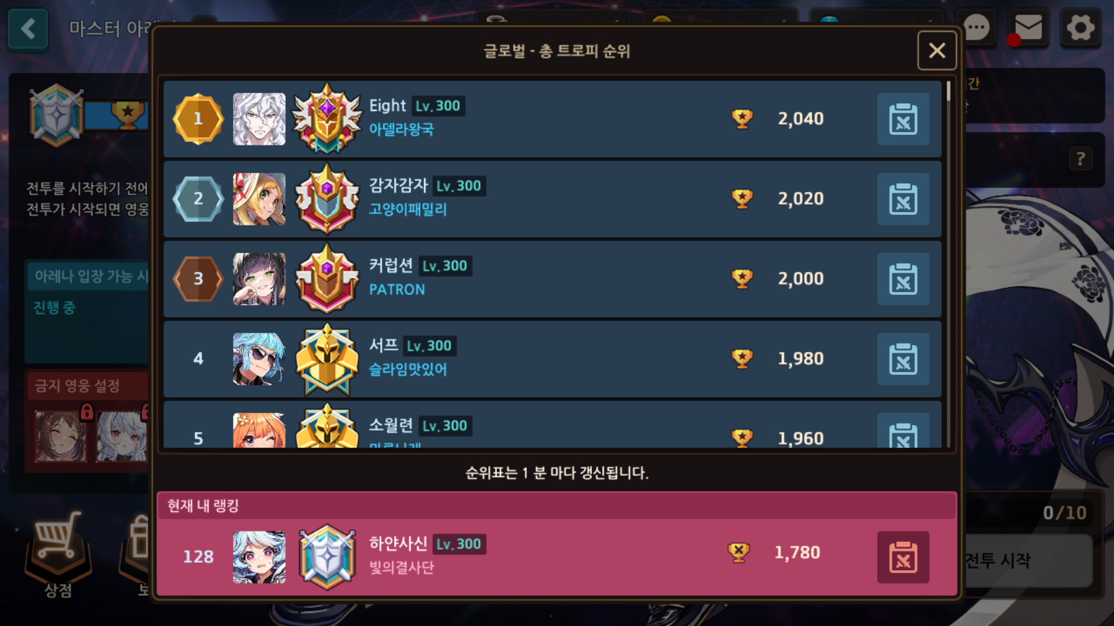Open battle record icon for 커럽션
This screenshot has height=626, width=1114.
[903, 279]
